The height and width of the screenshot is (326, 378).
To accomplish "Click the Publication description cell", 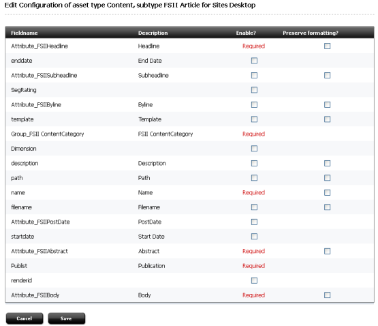I will [x=151, y=265].
